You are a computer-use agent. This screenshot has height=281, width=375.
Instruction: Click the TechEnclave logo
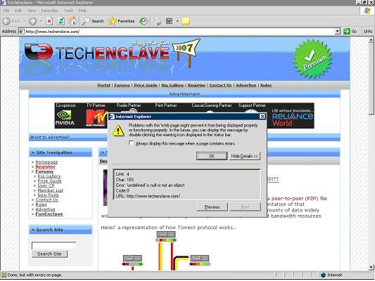pyautogui.click(x=97, y=53)
